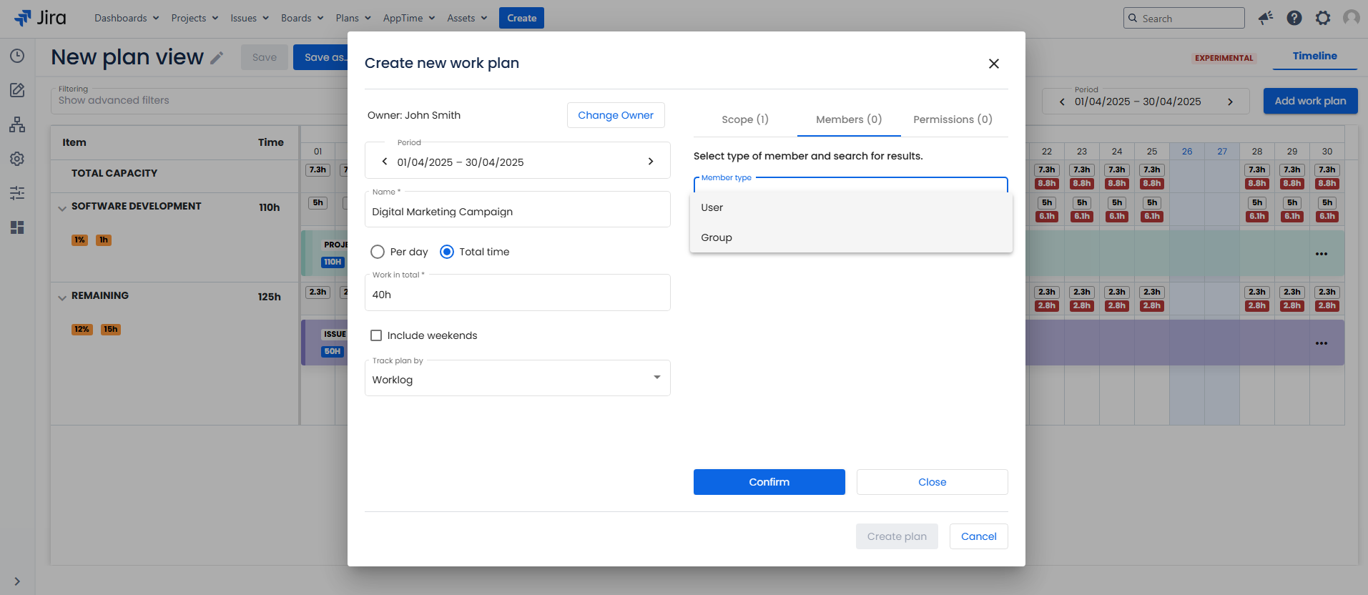Viewport: 1368px width, 595px height.
Task: Choose User from Member type list
Action: tap(712, 207)
